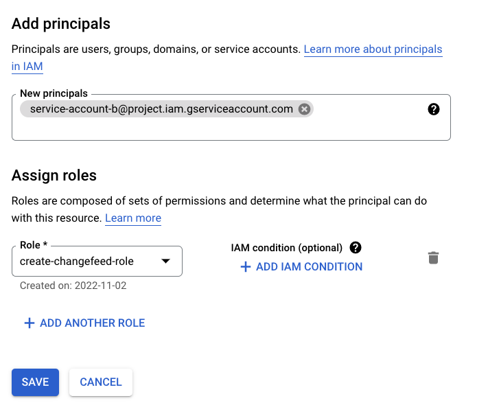Image resolution: width=488 pixels, height=405 pixels.
Task: Open the Learn more about principals link
Action: 373,49
